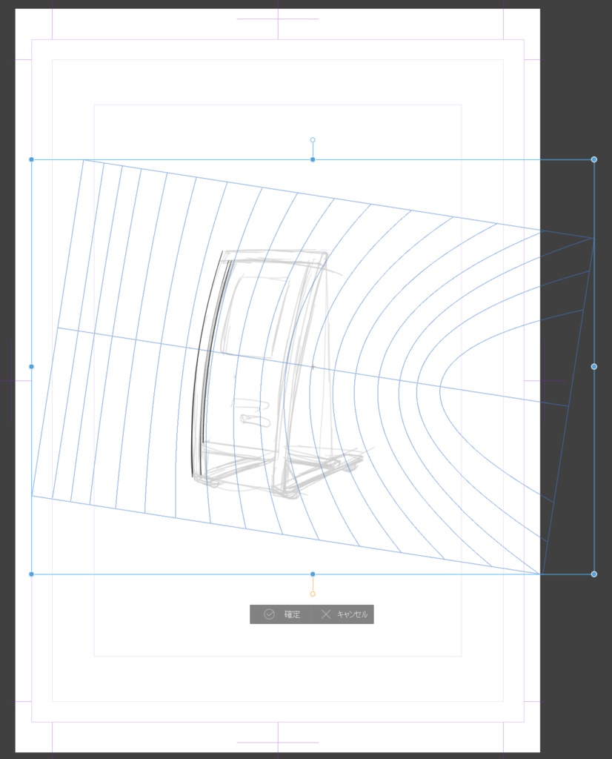This screenshot has height=759, width=612.
Task: Click the bottom-right transform bounding box handle
Action: 594,574
